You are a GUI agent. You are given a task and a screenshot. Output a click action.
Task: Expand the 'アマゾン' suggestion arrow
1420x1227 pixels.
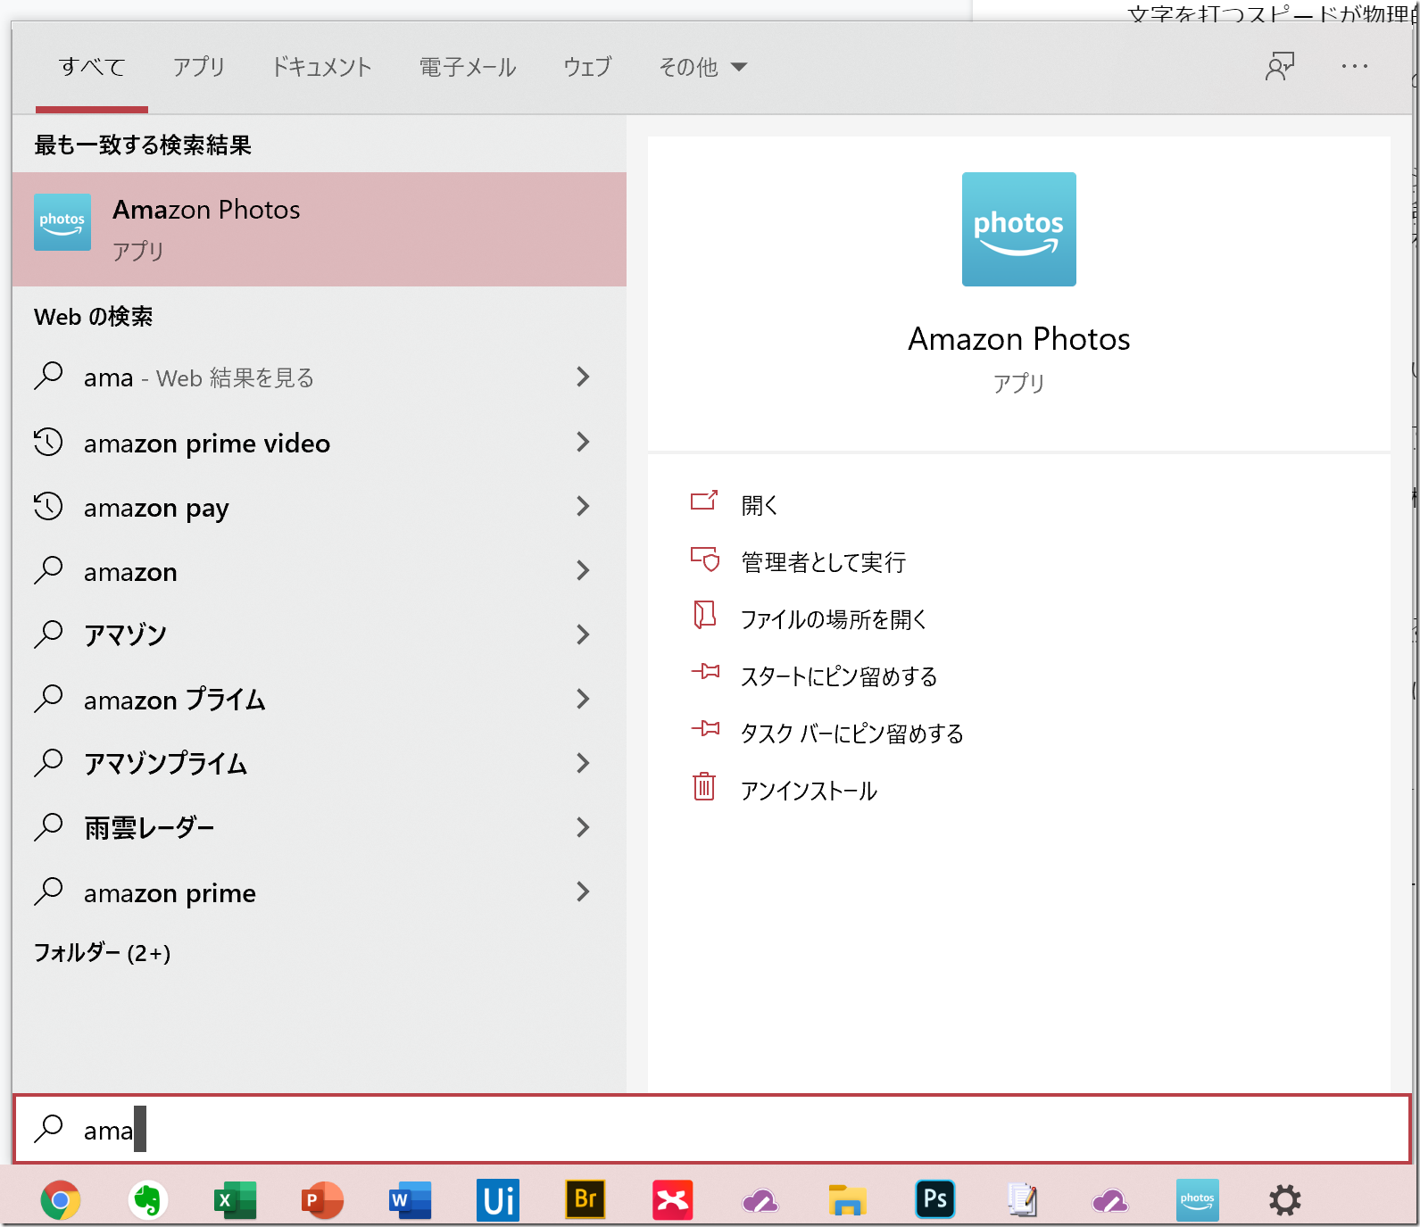coord(583,634)
